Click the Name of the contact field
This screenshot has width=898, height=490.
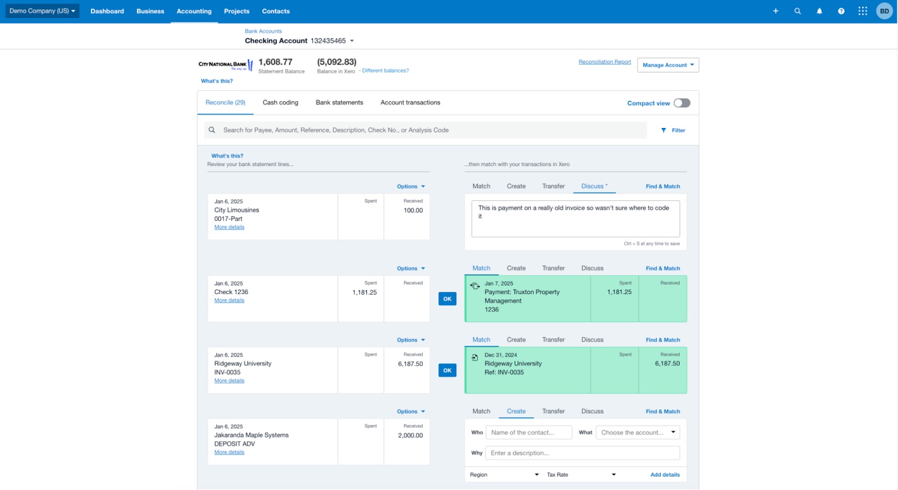tap(529, 433)
